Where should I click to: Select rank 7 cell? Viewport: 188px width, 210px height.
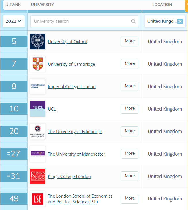coord(14,64)
